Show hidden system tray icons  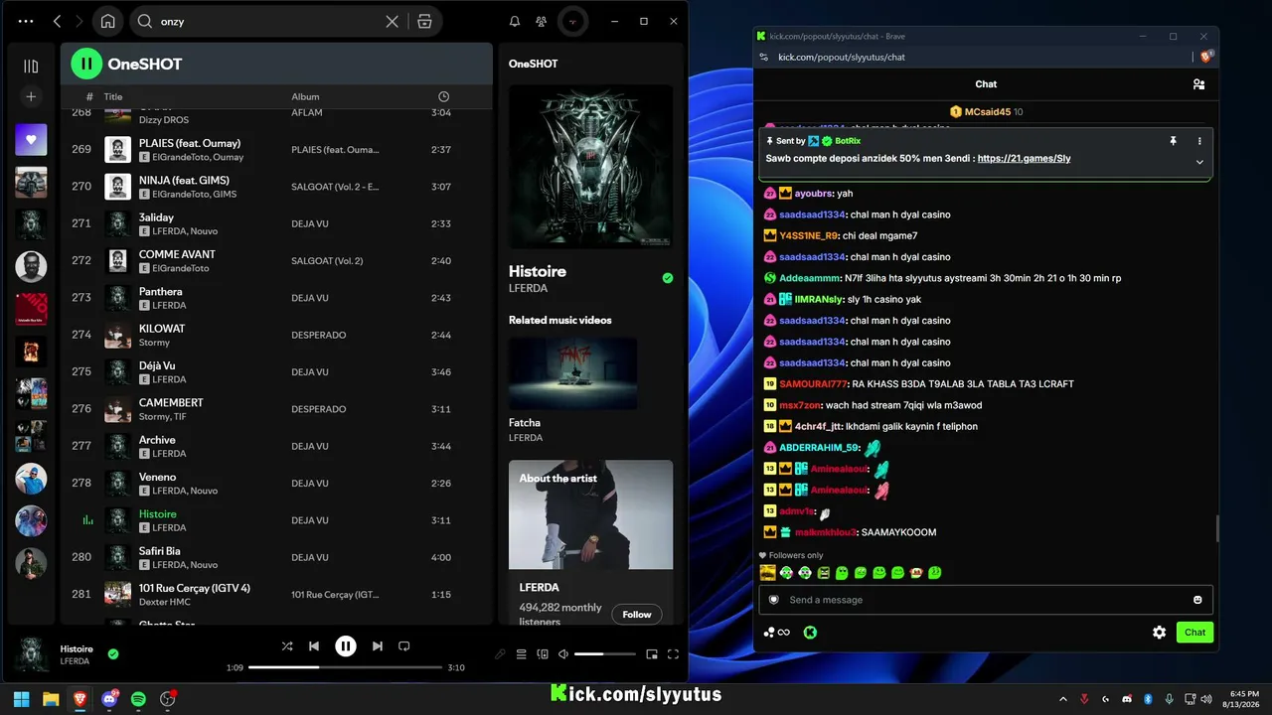[x=1063, y=700]
